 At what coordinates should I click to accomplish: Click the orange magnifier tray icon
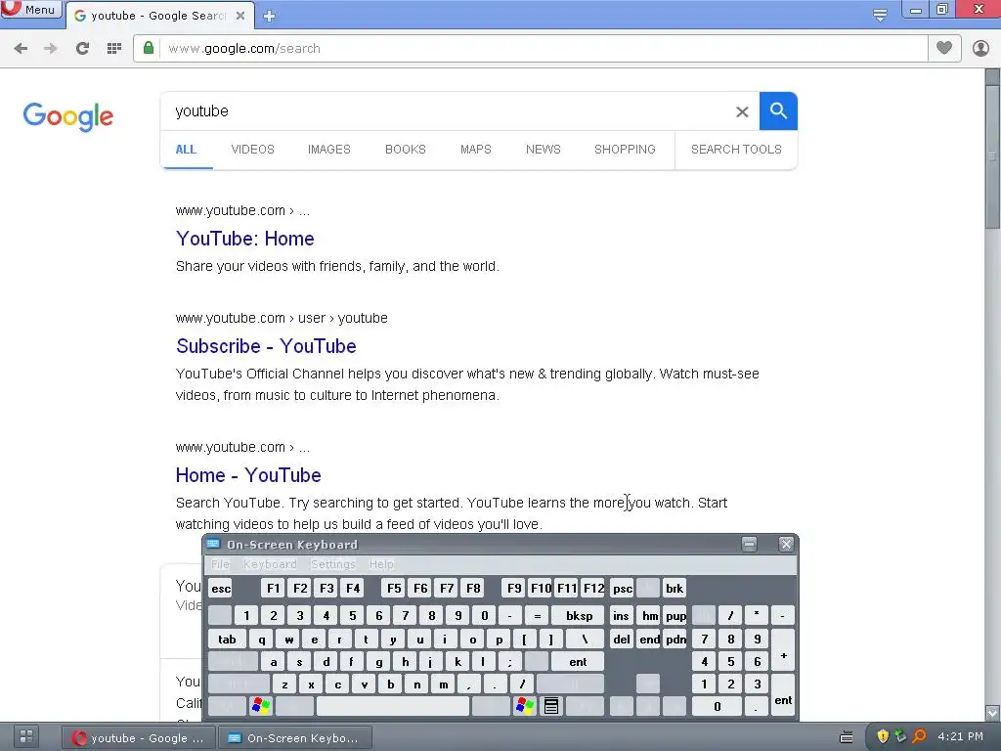pyautogui.click(x=919, y=736)
